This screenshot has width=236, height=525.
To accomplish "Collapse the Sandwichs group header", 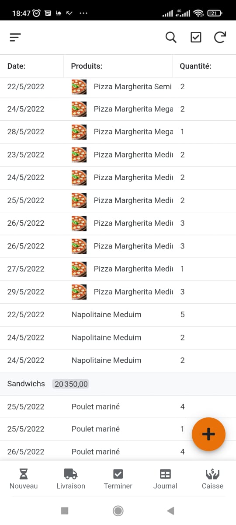I will click(118, 384).
